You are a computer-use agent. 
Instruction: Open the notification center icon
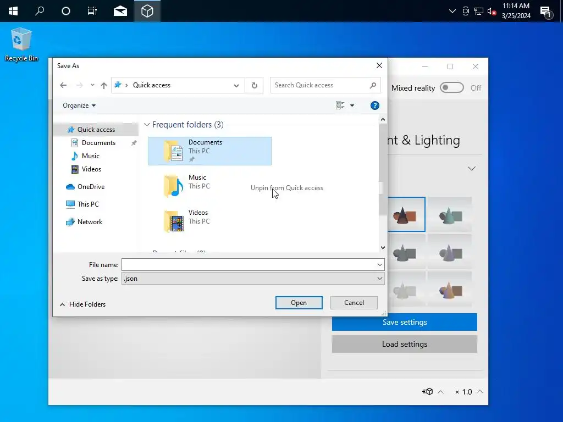click(546, 12)
